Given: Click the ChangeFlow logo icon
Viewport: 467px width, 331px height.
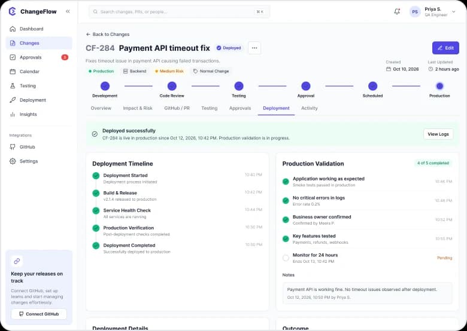Looking at the screenshot, I should click(12, 11).
